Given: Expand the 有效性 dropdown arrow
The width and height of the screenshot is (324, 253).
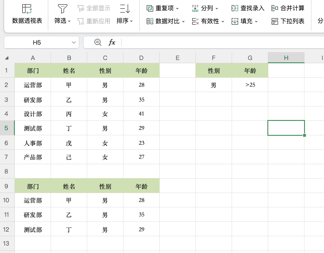Looking at the screenshot, I should [223, 21].
